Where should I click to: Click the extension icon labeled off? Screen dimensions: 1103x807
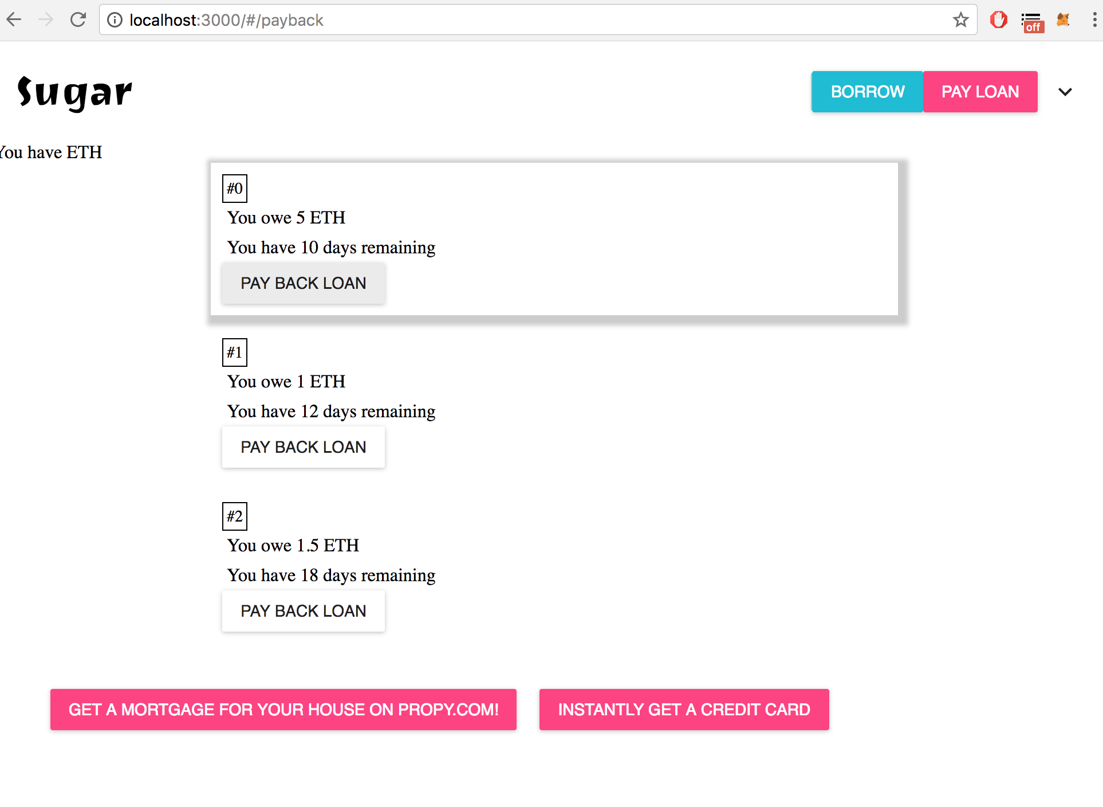click(1032, 22)
